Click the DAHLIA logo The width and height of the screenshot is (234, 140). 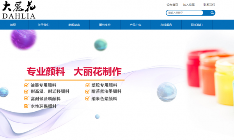19,10
